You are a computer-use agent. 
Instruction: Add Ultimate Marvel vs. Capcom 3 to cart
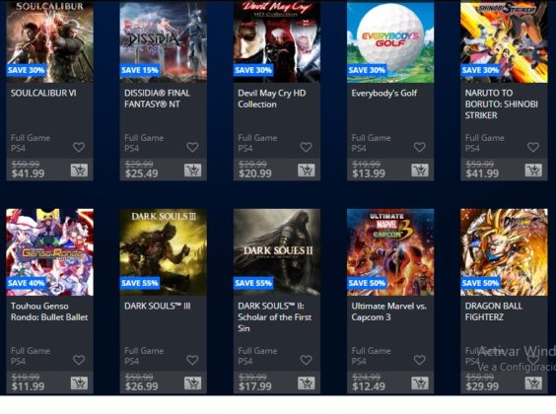[x=420, y=383]
